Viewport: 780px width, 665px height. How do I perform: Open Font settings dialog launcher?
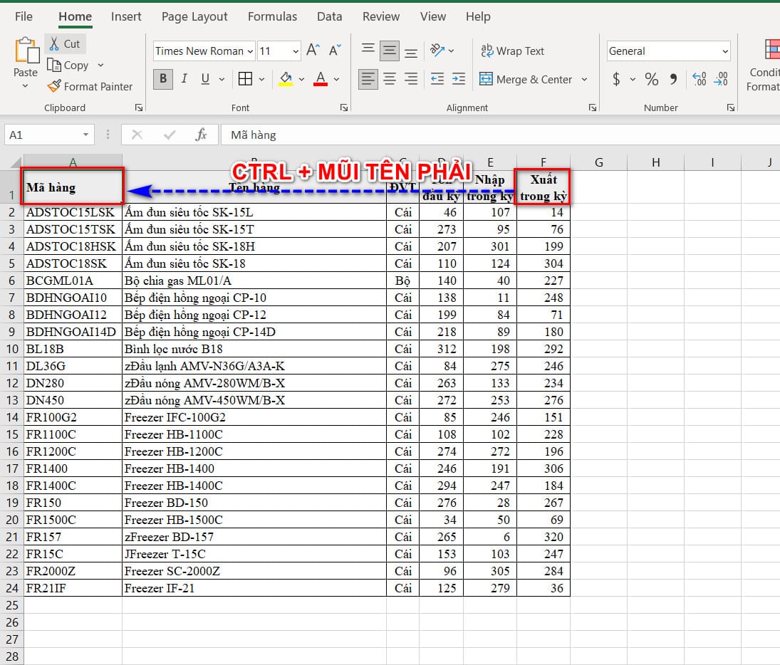344,108
